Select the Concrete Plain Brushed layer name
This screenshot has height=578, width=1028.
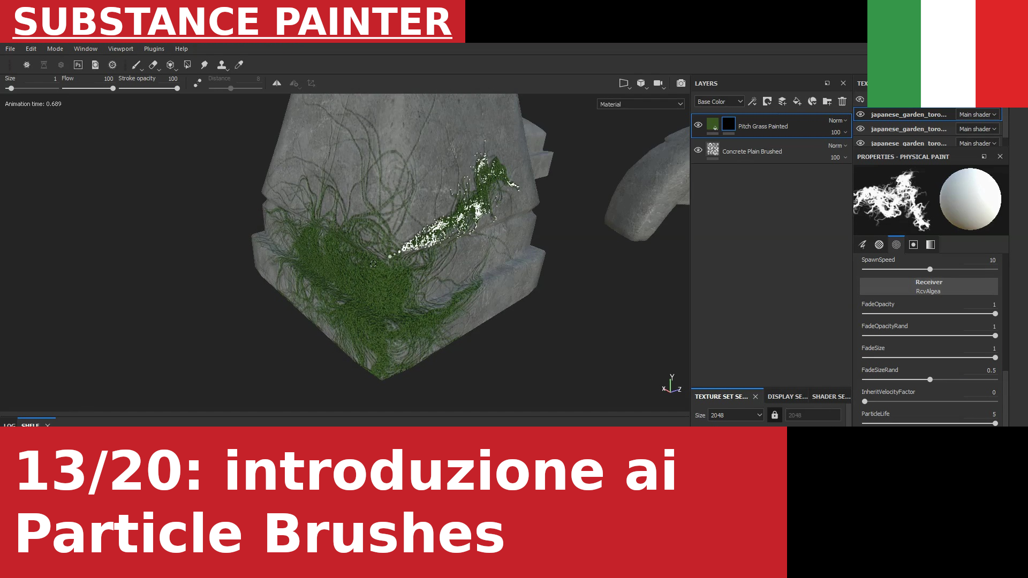click(x=752, y=151)
